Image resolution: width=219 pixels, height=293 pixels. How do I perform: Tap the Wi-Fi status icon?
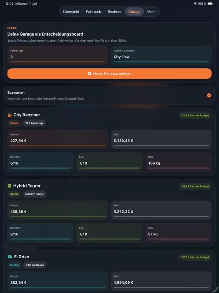[x=195, y=3]
